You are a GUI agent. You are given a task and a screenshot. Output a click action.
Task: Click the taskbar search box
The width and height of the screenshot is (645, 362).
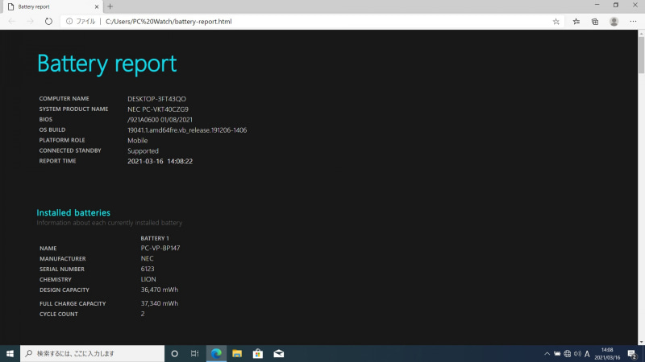[x=92, y=353]
